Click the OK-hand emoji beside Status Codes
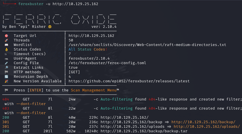 [6, 49]
